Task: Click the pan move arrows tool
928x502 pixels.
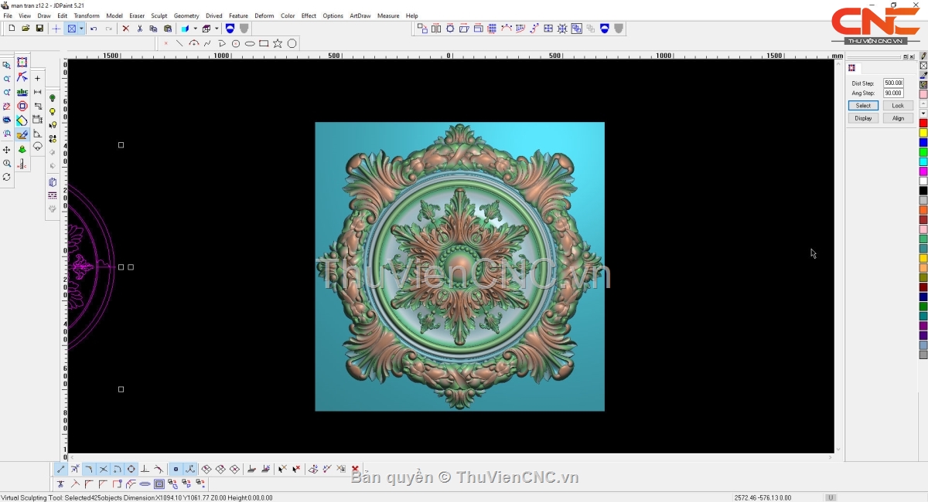Action: [x=7, y=150]
